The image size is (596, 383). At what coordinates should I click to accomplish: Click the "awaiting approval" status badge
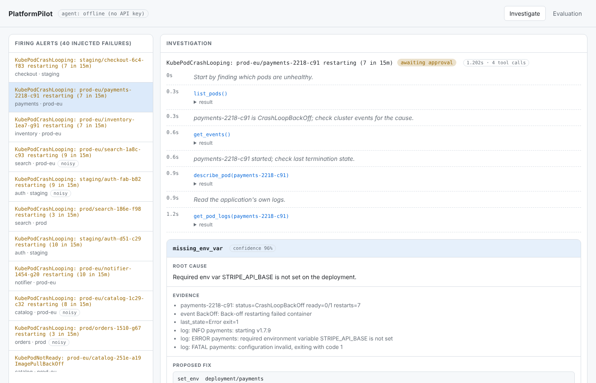point(427,63)
